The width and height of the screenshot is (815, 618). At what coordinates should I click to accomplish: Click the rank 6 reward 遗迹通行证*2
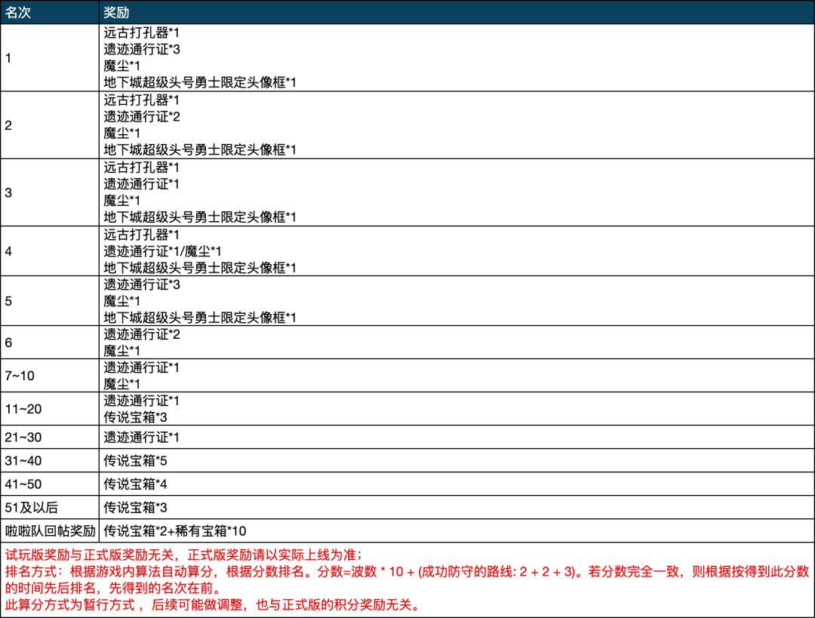click(x=141, y=334)
